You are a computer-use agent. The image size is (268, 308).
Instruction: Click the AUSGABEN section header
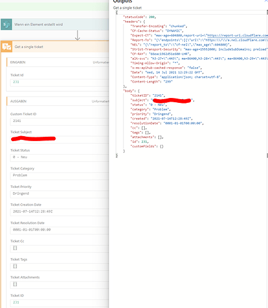click(x=58, y=101)
